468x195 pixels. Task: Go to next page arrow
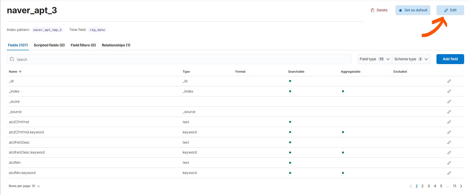pos(461,186)
